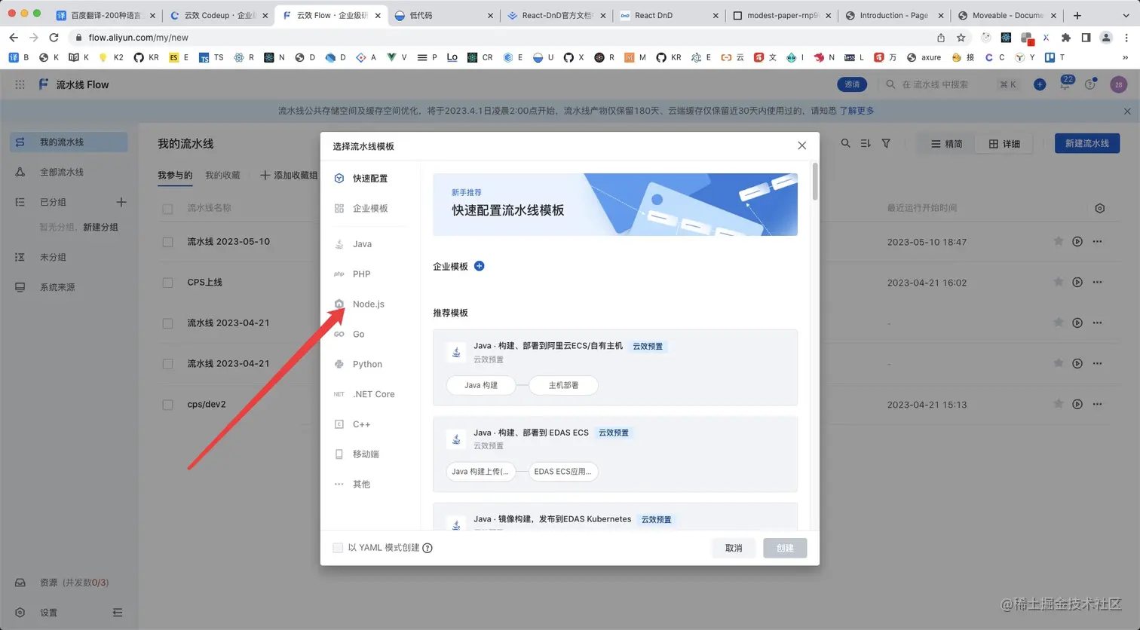The width and height of the screenshot is (1140, 630).
Task: Select the Java 构建、部署到 EDAS ECS template
Action: [x=615, y=454]
